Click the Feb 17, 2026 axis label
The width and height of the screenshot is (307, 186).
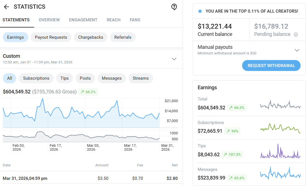(x=56, y=147)
